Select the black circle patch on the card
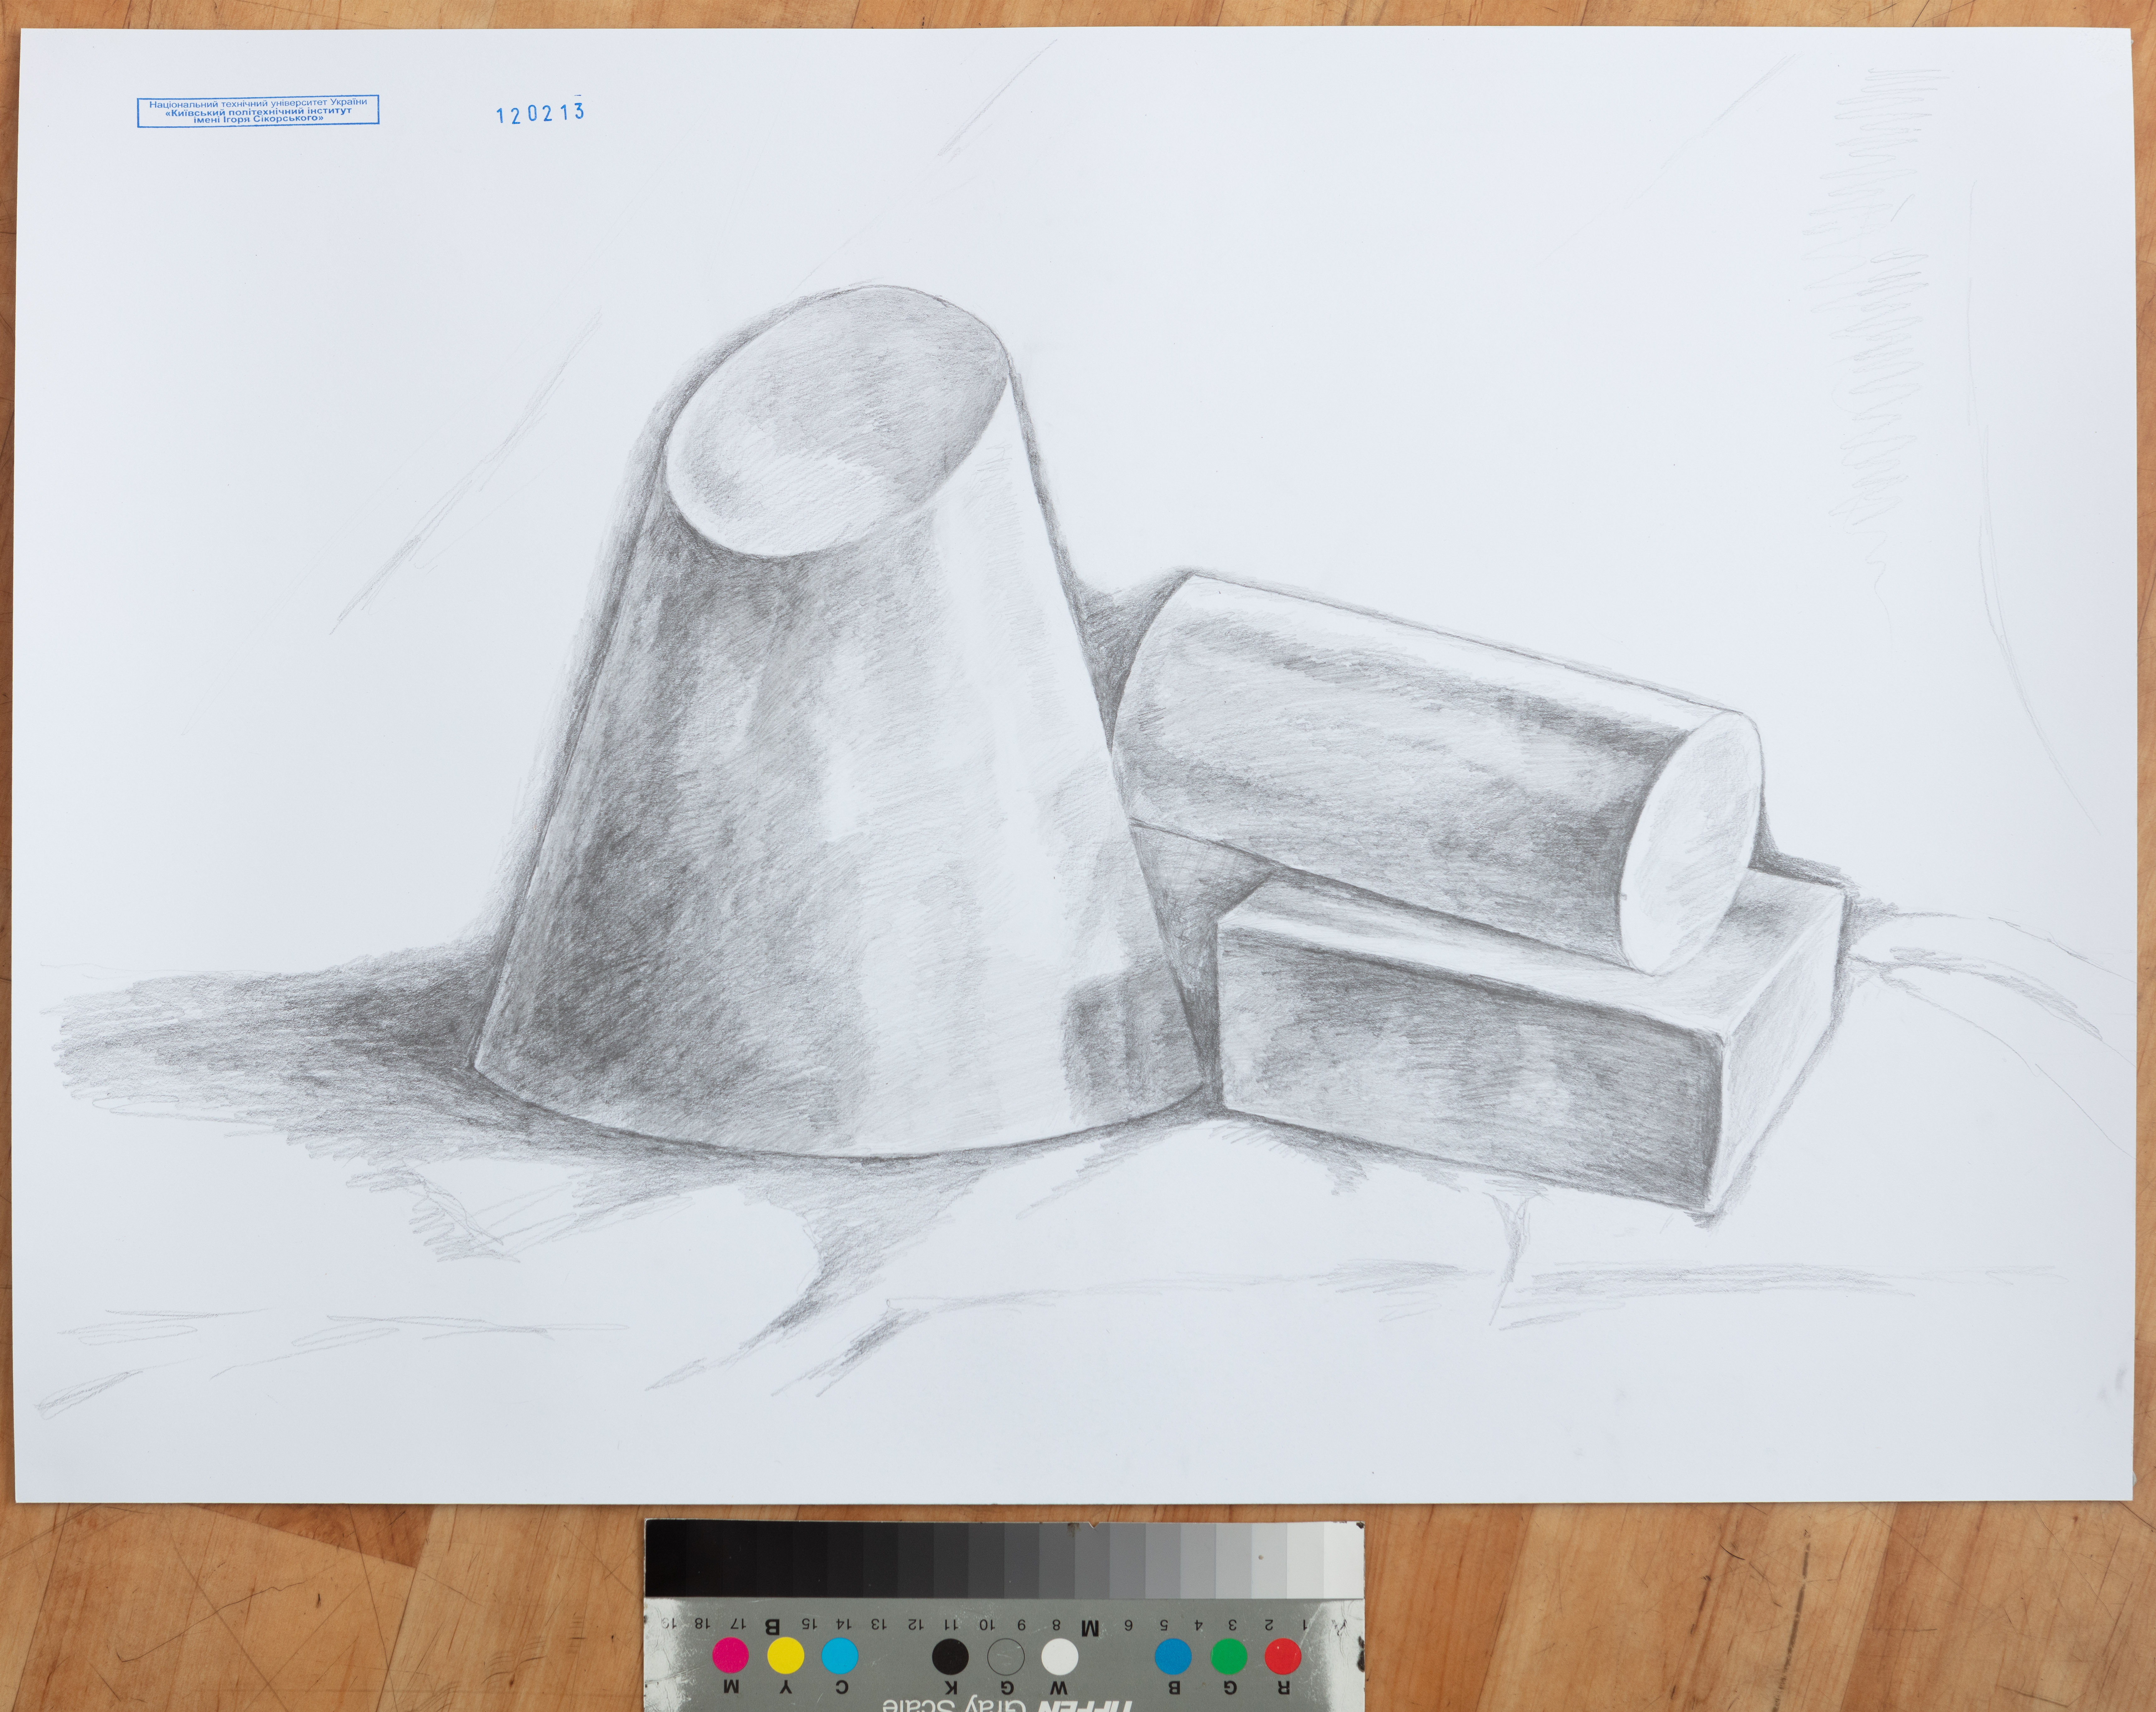Viewport: 2156px width, 1712px height. click(950, 1657)
